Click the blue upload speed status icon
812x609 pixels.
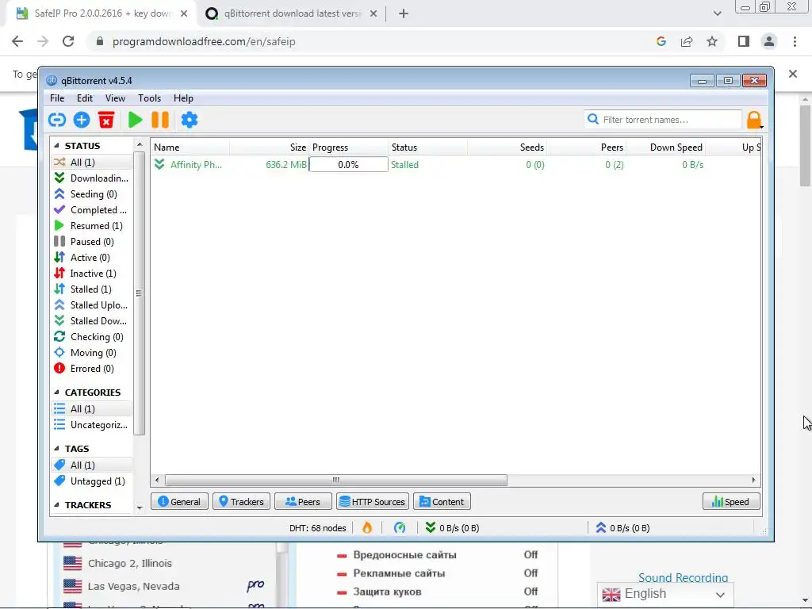click(x=601, y=527)
